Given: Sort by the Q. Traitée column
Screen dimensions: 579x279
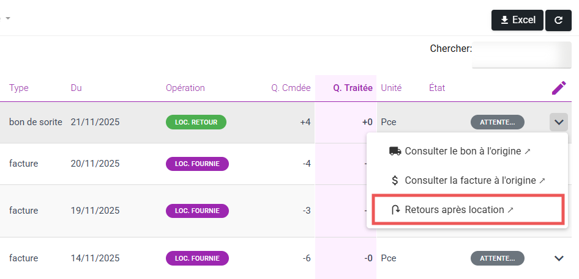Looking at the screenshot, I should coord(353,88).
